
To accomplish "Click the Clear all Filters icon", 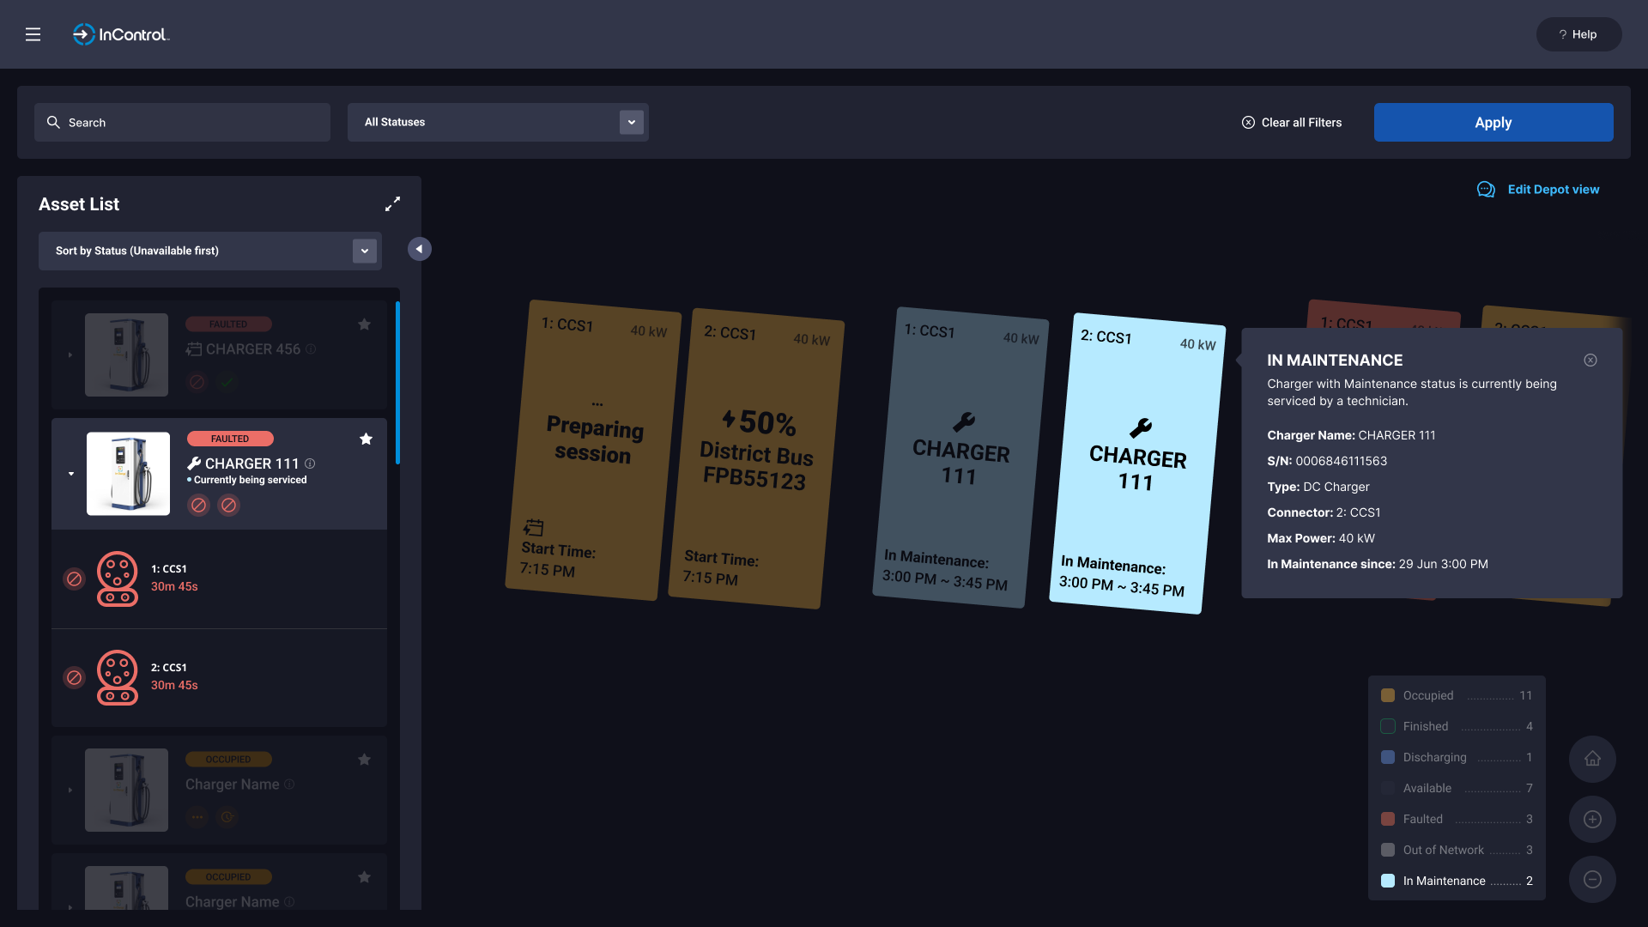I will pyautogui.click(x=1248, y=123).
